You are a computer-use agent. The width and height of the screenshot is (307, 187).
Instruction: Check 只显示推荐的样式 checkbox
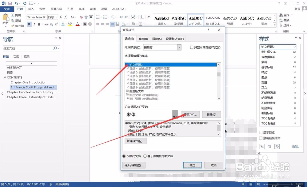192,47
